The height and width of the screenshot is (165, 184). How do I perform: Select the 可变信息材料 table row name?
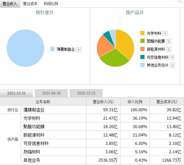[x=36, y=143]
